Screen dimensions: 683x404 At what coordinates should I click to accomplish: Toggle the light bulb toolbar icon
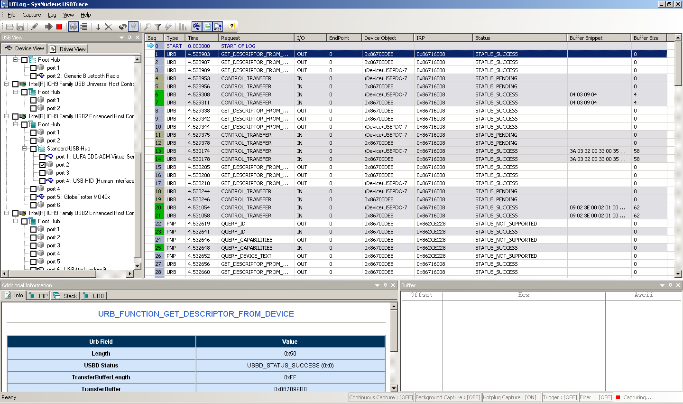(x=133, y=27)
